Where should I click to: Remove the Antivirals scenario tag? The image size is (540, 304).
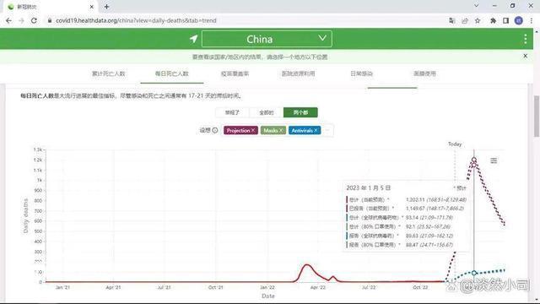tap(316, 130)
